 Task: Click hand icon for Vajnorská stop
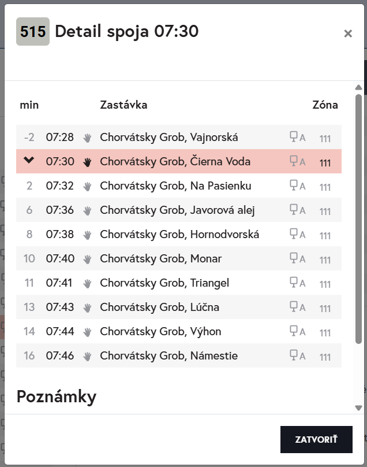click(88, 138)
